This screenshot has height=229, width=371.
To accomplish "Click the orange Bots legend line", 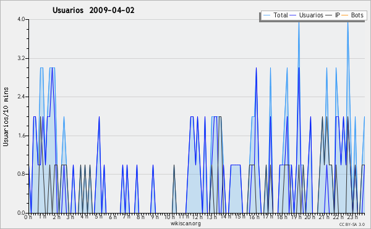I will pyautogui.click(x=345, y=15).
